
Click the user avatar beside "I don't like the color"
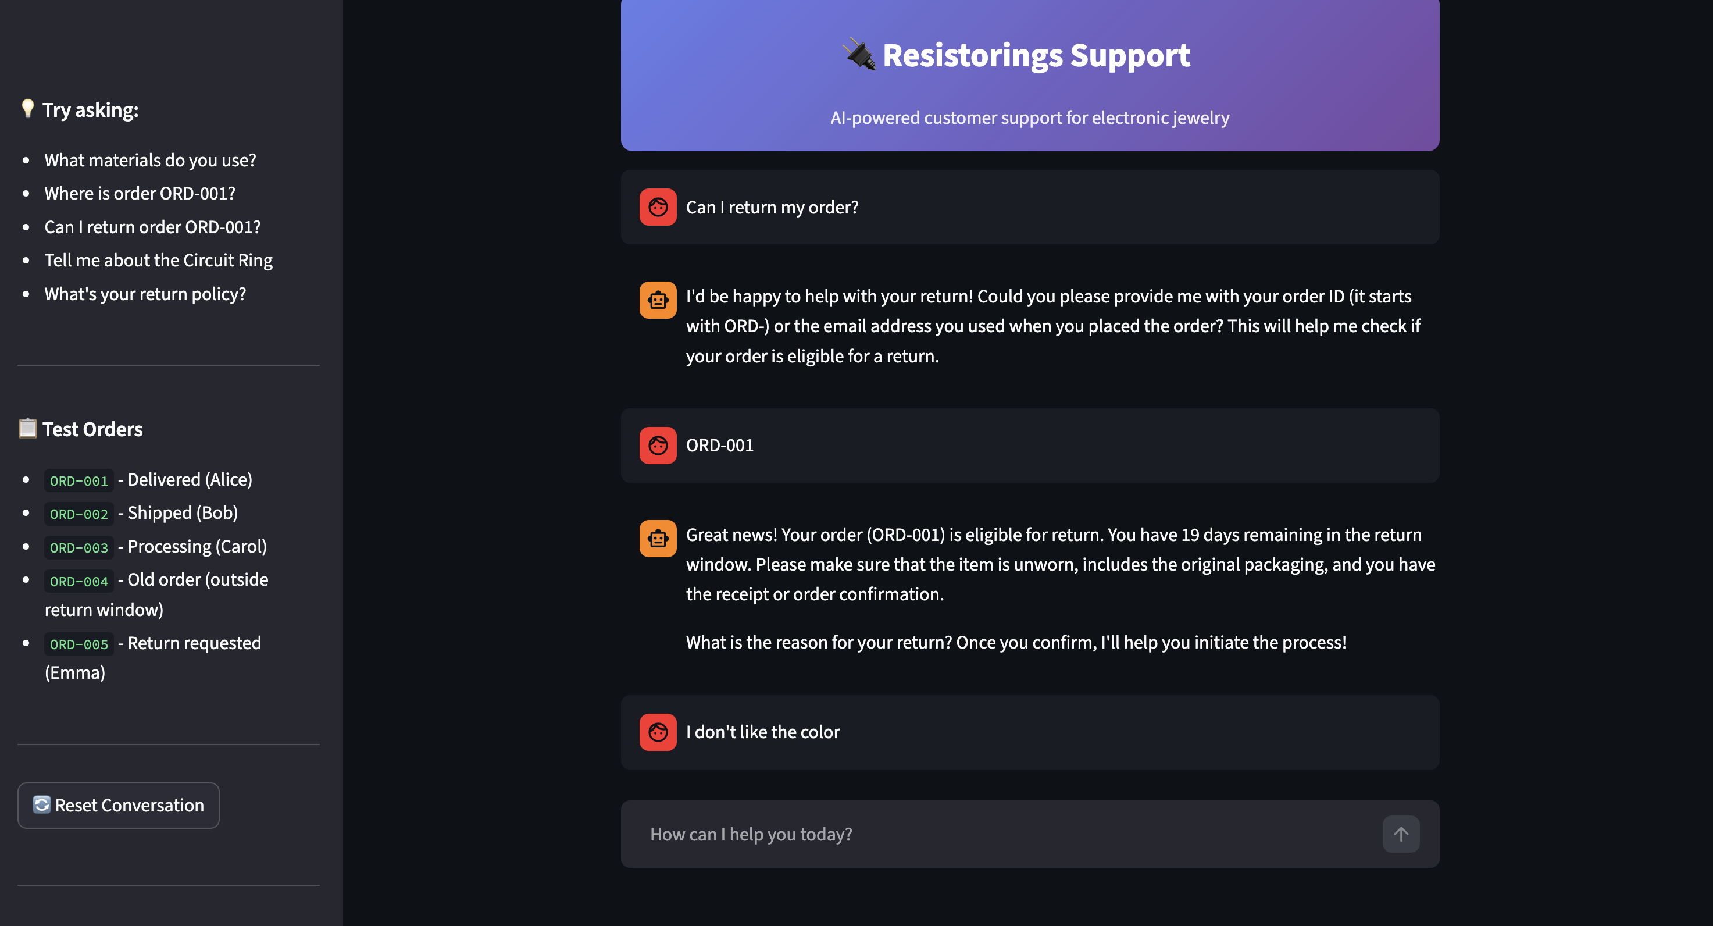[658, 732]
